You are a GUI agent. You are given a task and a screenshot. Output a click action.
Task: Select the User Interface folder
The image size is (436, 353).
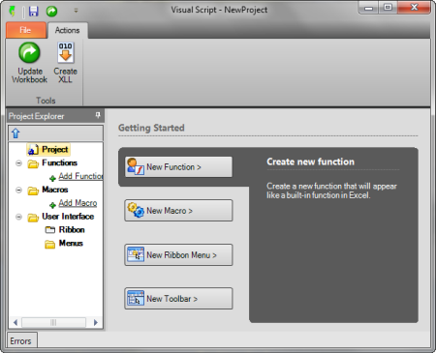point(68,217)
